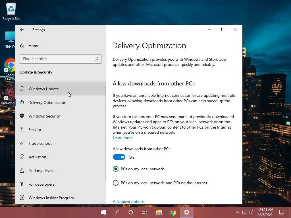291x218 pixels.
Task: Click the back arrow in Settings
Action: click(22, 30)
